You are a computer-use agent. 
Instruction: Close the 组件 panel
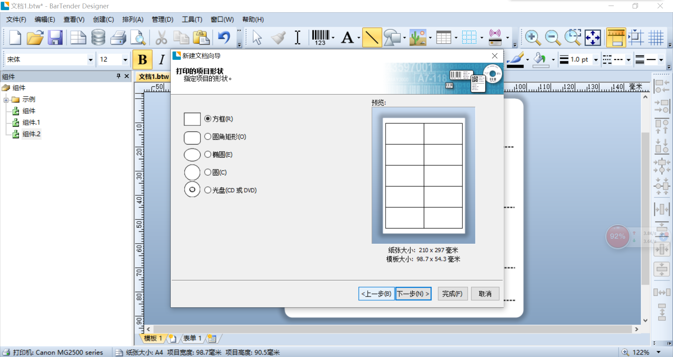(x=127, y=76)
